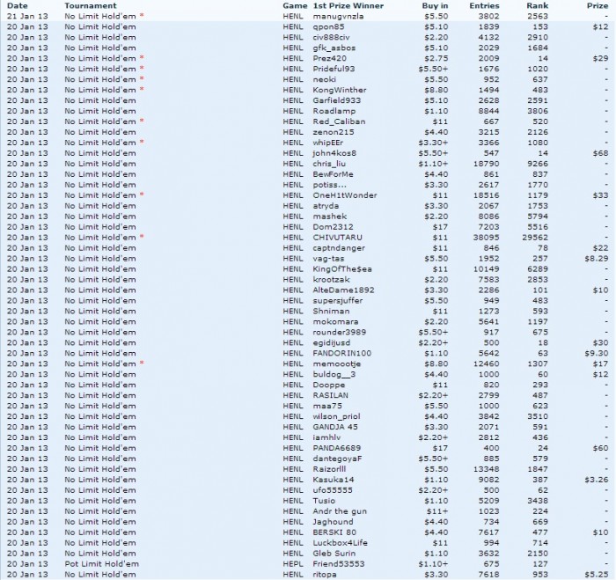Screen dimensions: 616x580
Task: Select winner name KongWinther
Action: coord(340,90)
